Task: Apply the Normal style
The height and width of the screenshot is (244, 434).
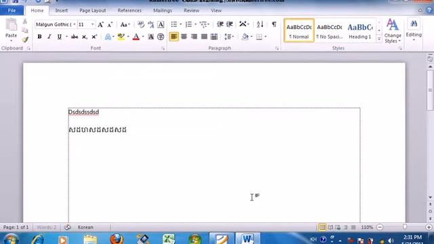Action: [x=299, y=30]
